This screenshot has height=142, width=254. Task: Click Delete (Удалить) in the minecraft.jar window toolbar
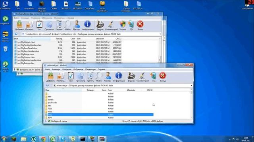[x=90, y=77]
